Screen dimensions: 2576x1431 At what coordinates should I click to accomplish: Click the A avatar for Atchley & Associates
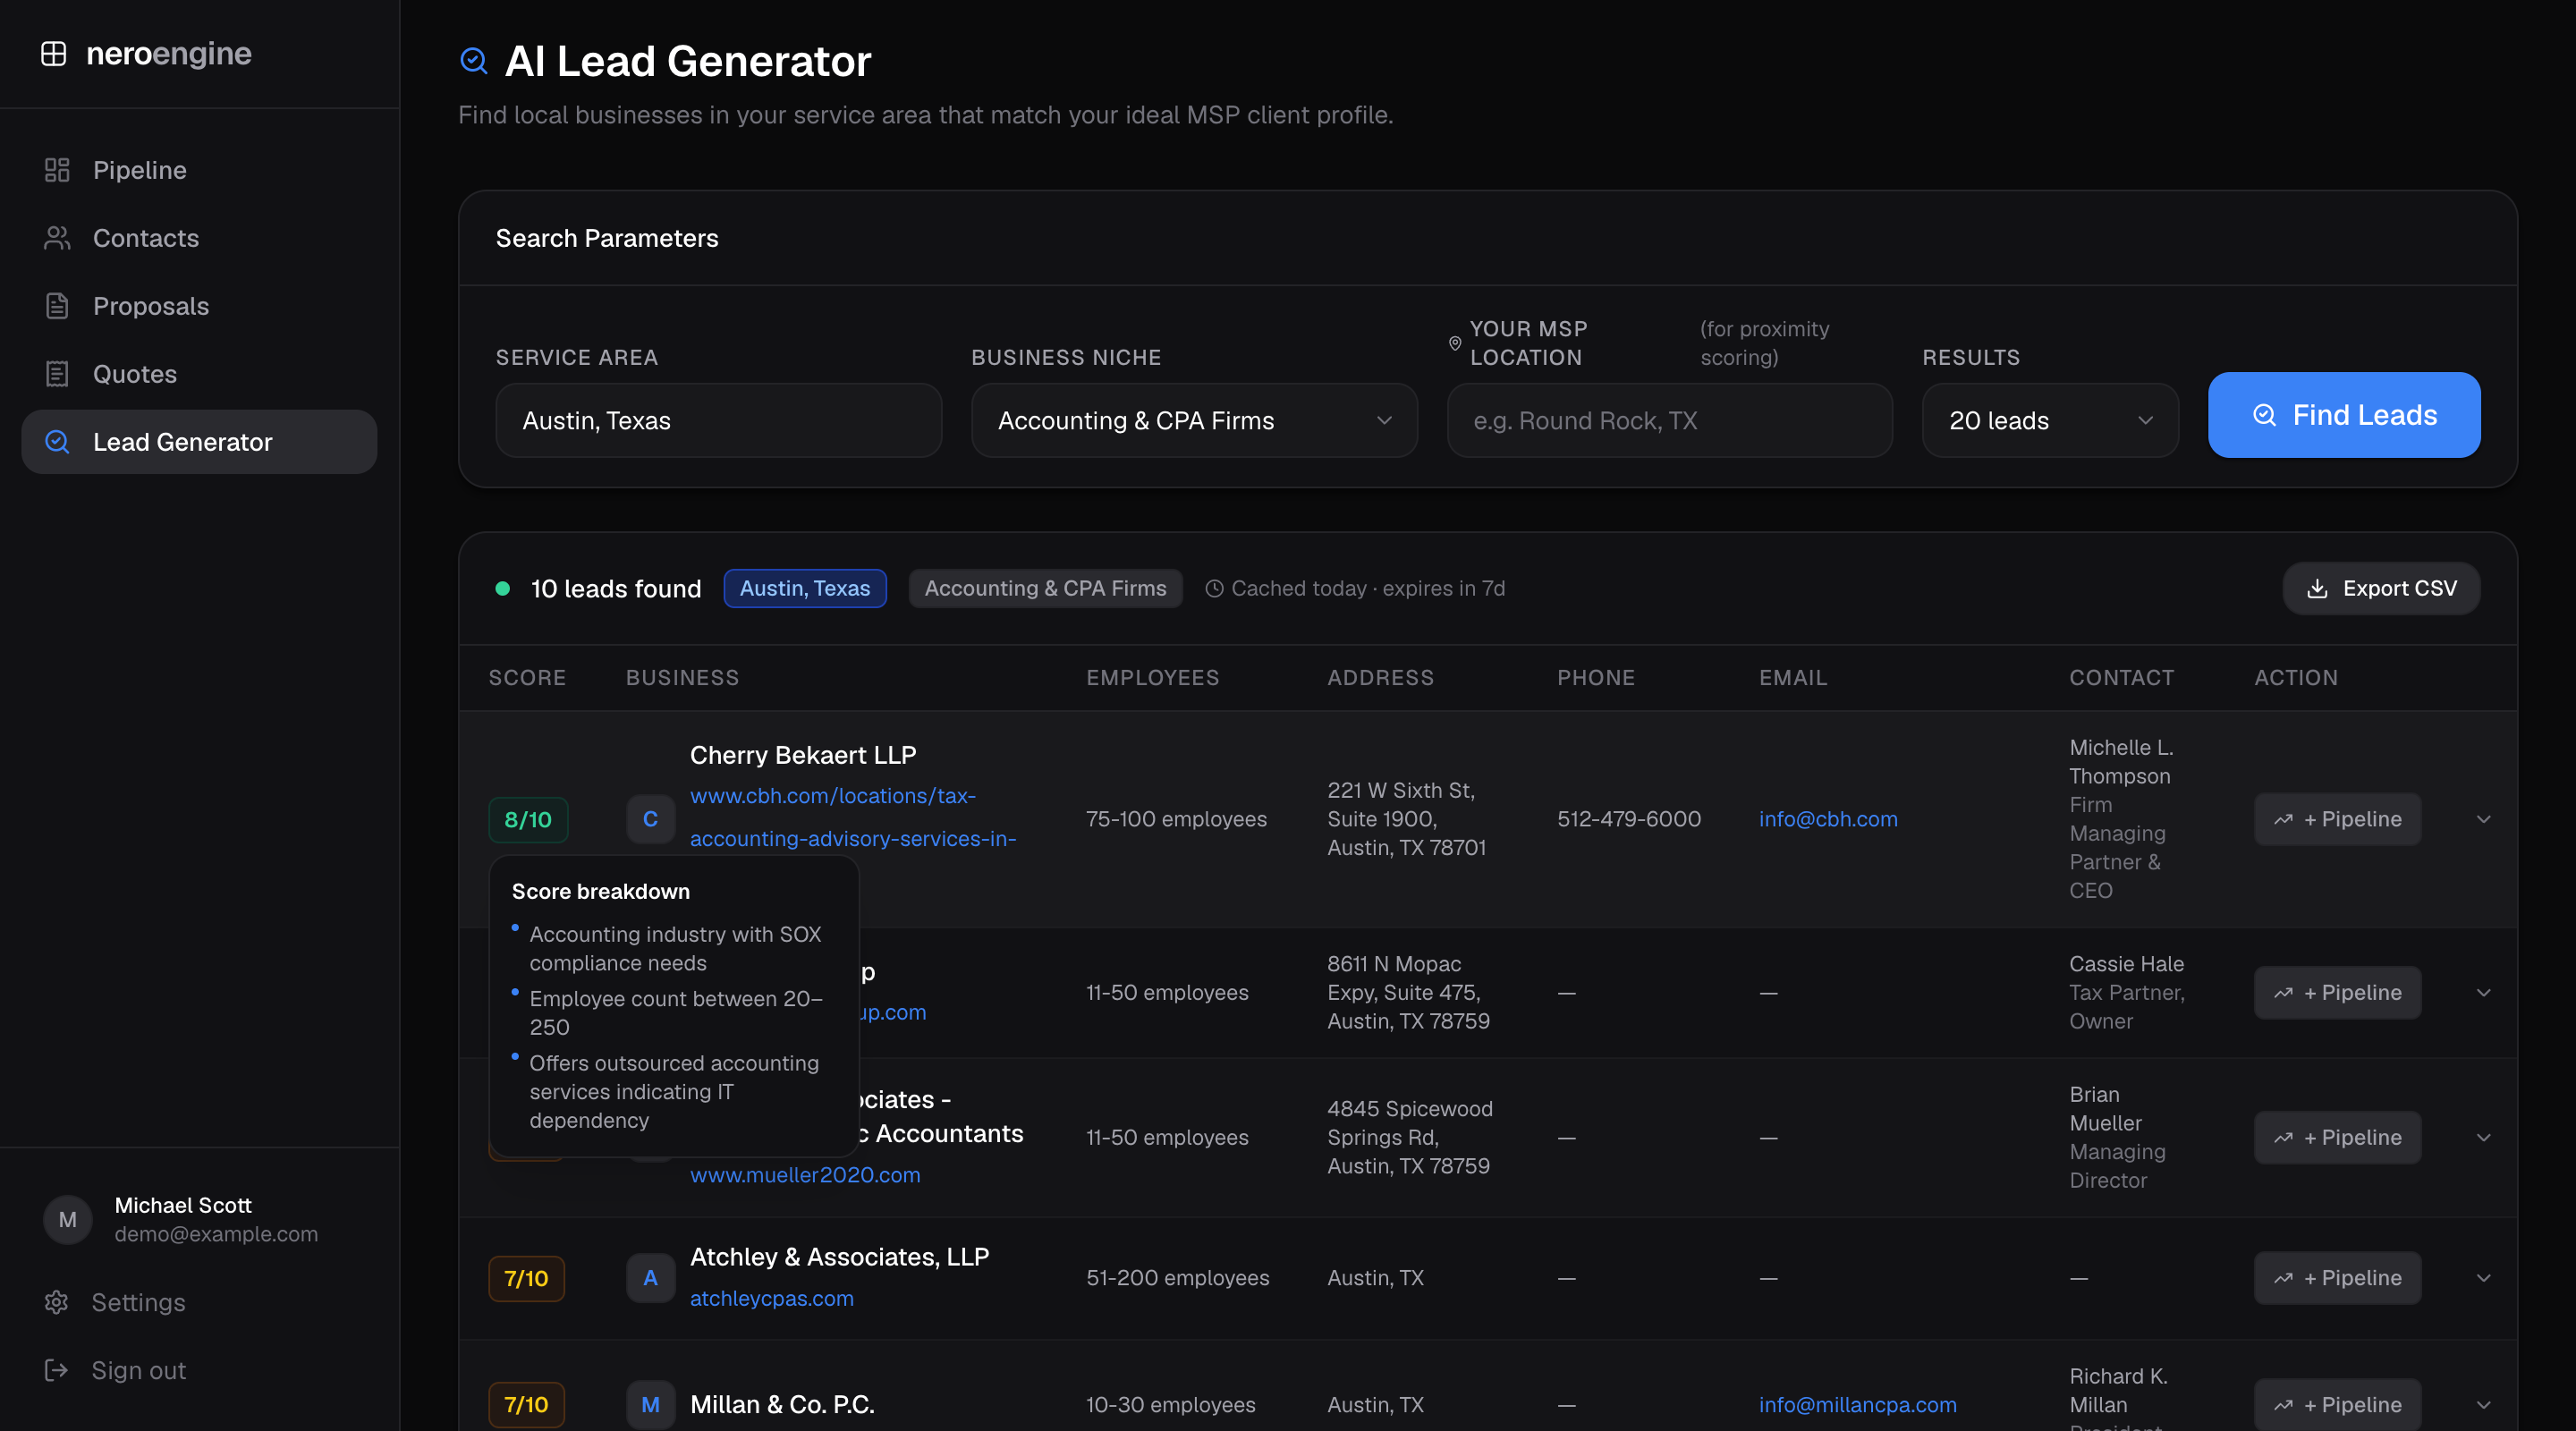[650, 1278]
